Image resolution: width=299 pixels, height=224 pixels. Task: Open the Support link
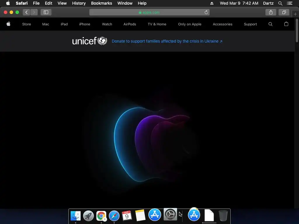coord(250,24)
